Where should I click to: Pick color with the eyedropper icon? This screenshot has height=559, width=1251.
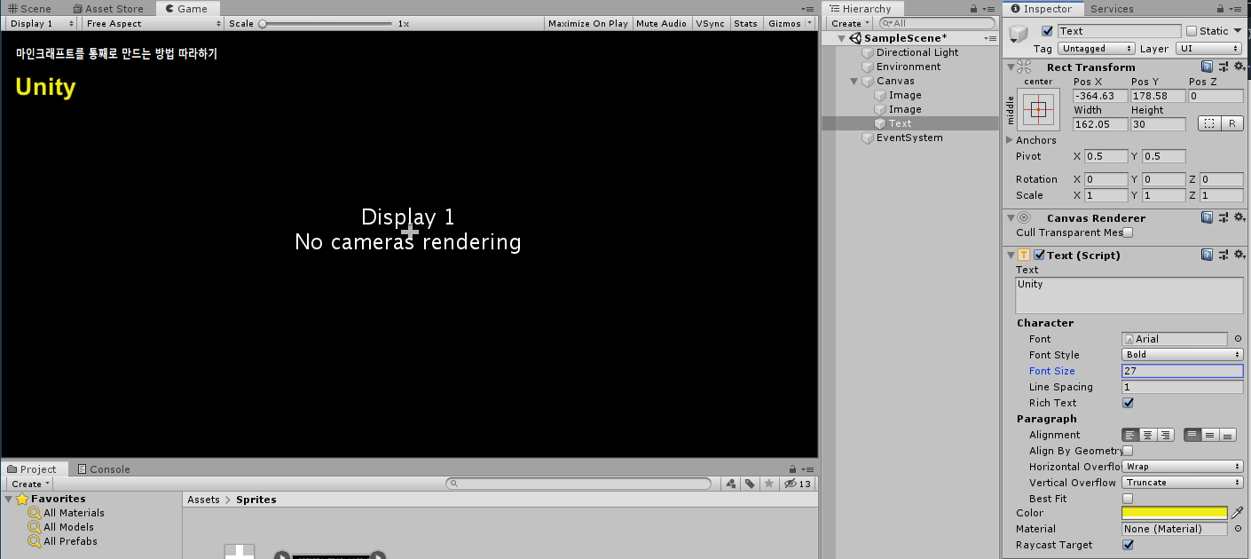pos(1238,513)
